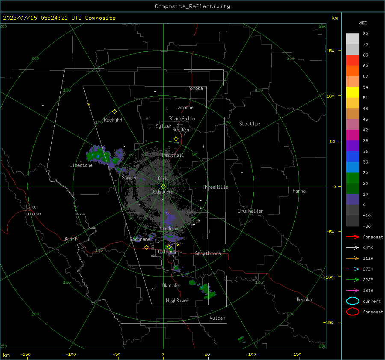
Task: Pick the magenta 39-42 dBZ swatch
Action: tap(352, 135)
